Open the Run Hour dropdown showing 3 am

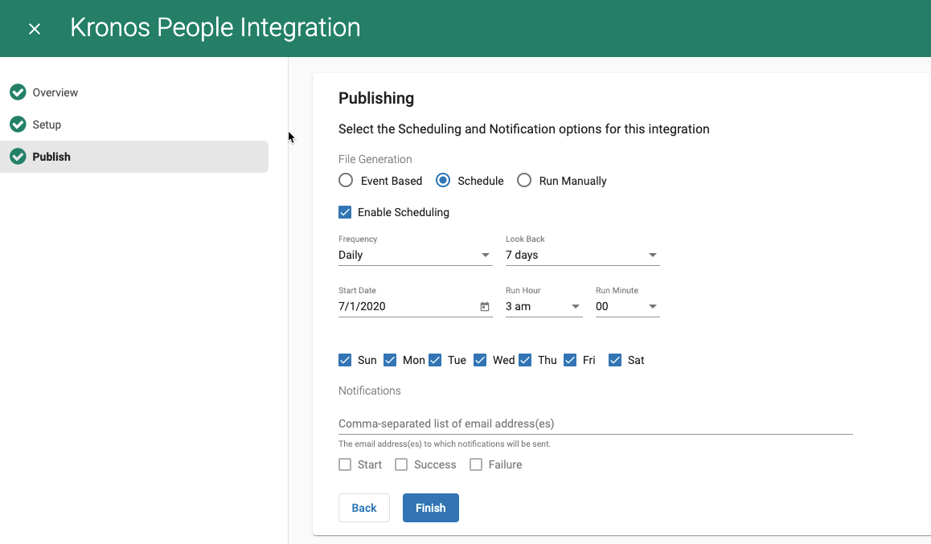coord(543,307)
